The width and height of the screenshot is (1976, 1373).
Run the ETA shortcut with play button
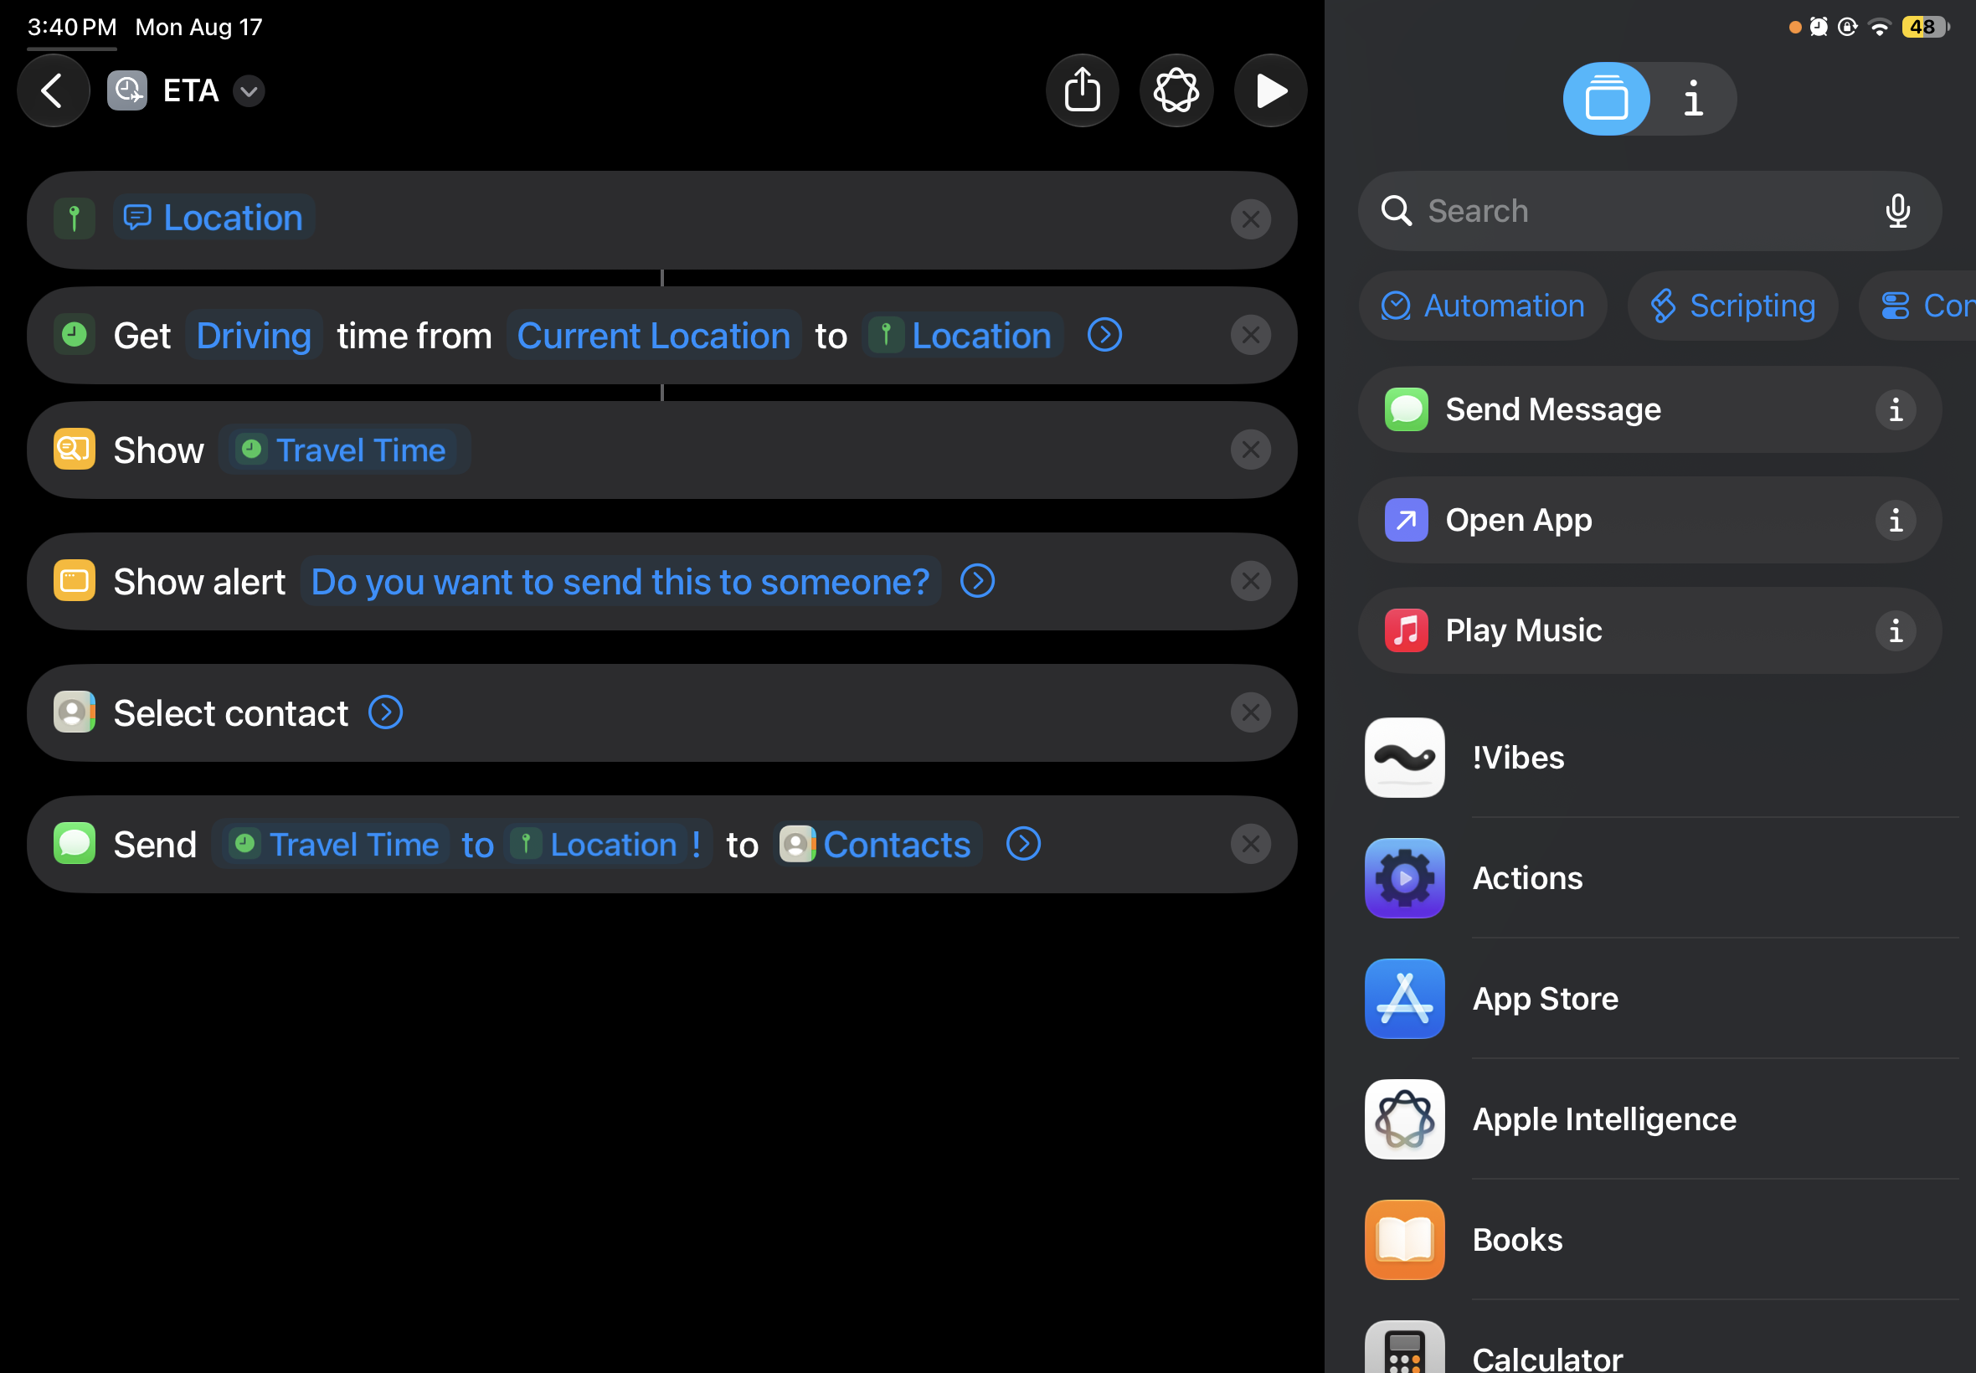click(1269, 90)
